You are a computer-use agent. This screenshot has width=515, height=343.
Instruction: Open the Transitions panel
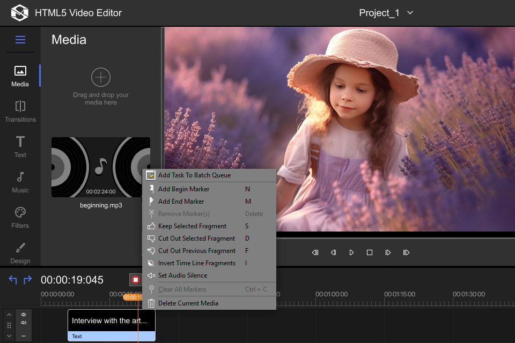click(x=20, y=111)
